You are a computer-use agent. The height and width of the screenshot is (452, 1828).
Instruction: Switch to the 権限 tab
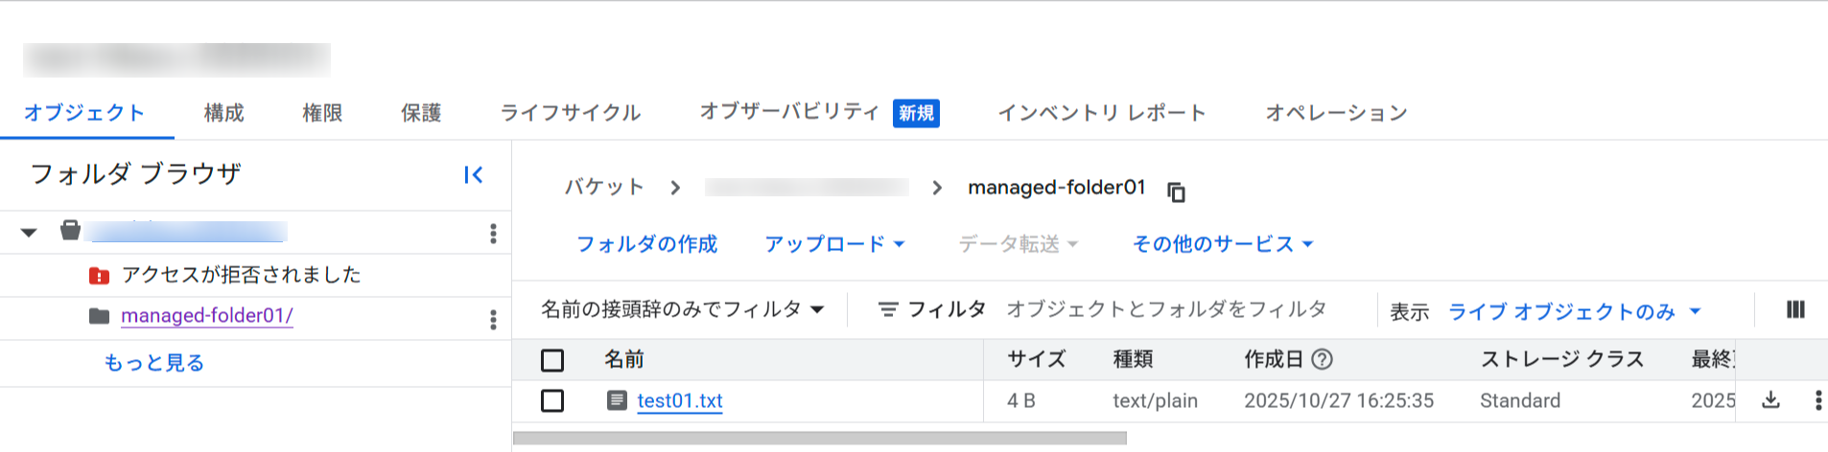click(x=322, y=113)
